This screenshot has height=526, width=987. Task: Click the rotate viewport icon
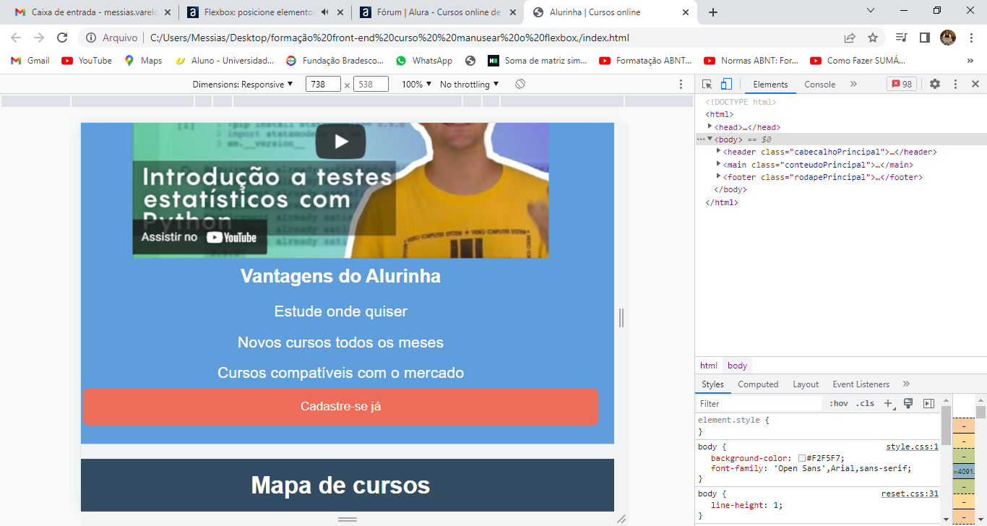(520, 85)
